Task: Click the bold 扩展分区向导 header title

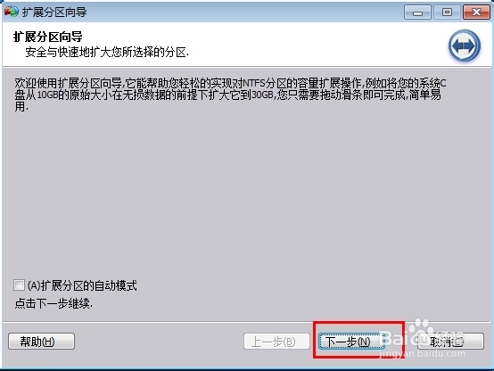Action: click(48, 37)
